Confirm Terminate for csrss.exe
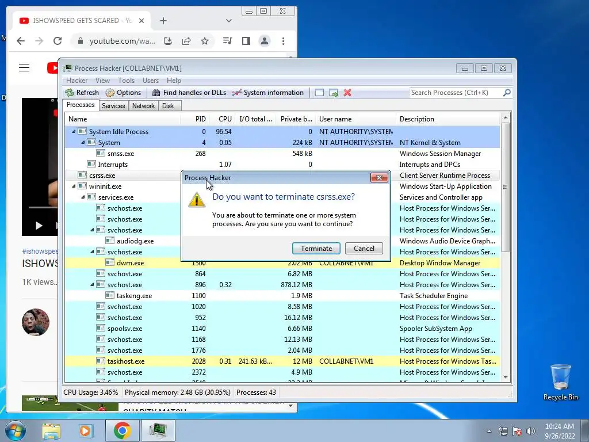The height and width of the screenshot is (442, 589). click(x=316, y=249)
